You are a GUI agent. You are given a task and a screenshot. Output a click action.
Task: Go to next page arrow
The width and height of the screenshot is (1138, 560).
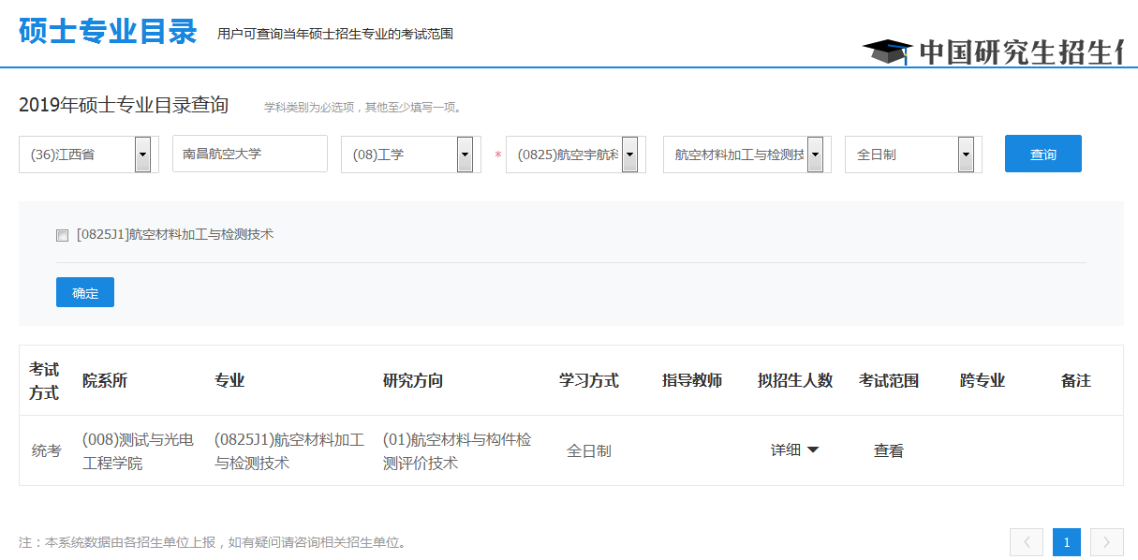1106,542
